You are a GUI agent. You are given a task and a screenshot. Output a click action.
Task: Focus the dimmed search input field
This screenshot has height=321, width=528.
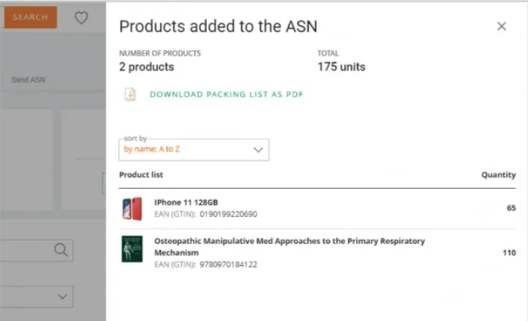pos(26,250)
